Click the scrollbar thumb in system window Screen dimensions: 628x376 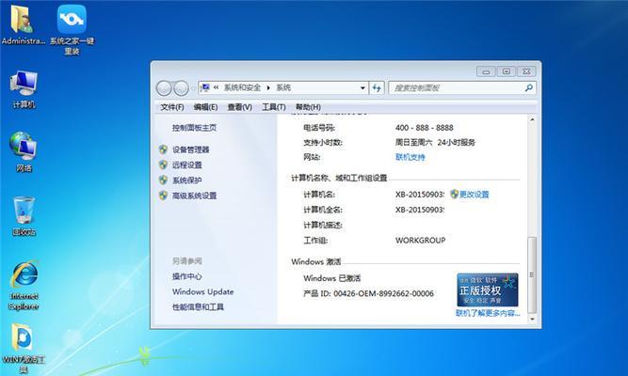(532, 274)
